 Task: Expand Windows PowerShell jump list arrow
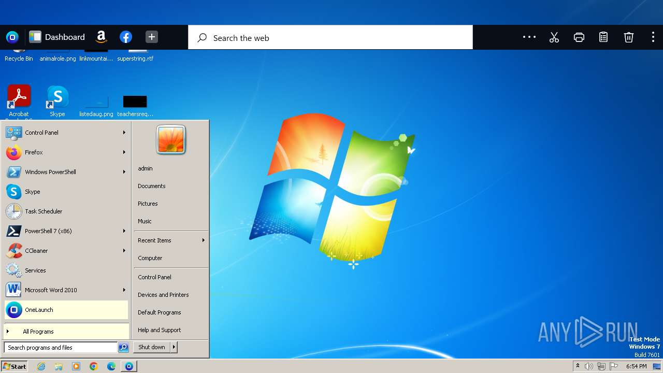pos(124,172)
